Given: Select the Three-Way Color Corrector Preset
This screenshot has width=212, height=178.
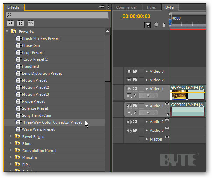Looking at the screenshot, I should (52, 122).
